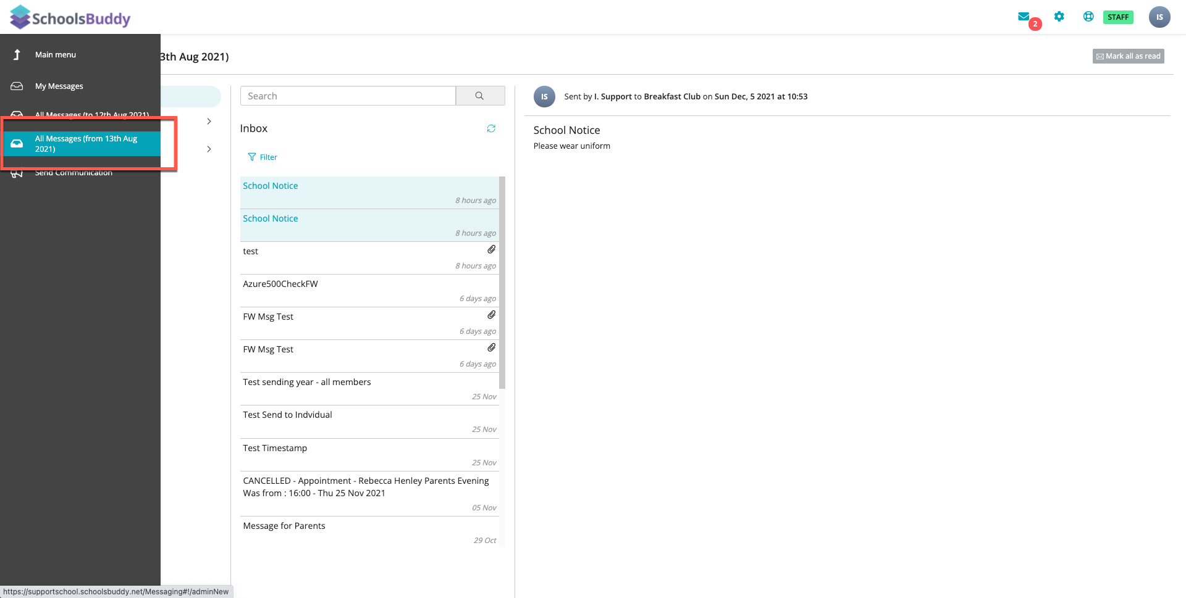Expand the first chevron arrow in left panel
The image size is (1186, 598).
[209, 122]
